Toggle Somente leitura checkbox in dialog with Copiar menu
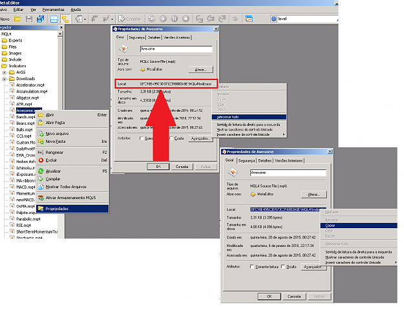404x309 pixels. coord(252,267)
